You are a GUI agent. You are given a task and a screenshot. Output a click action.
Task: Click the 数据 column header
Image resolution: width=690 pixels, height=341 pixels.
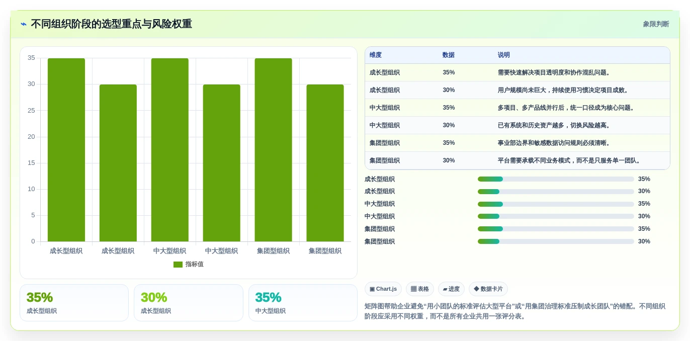[449, 55]
